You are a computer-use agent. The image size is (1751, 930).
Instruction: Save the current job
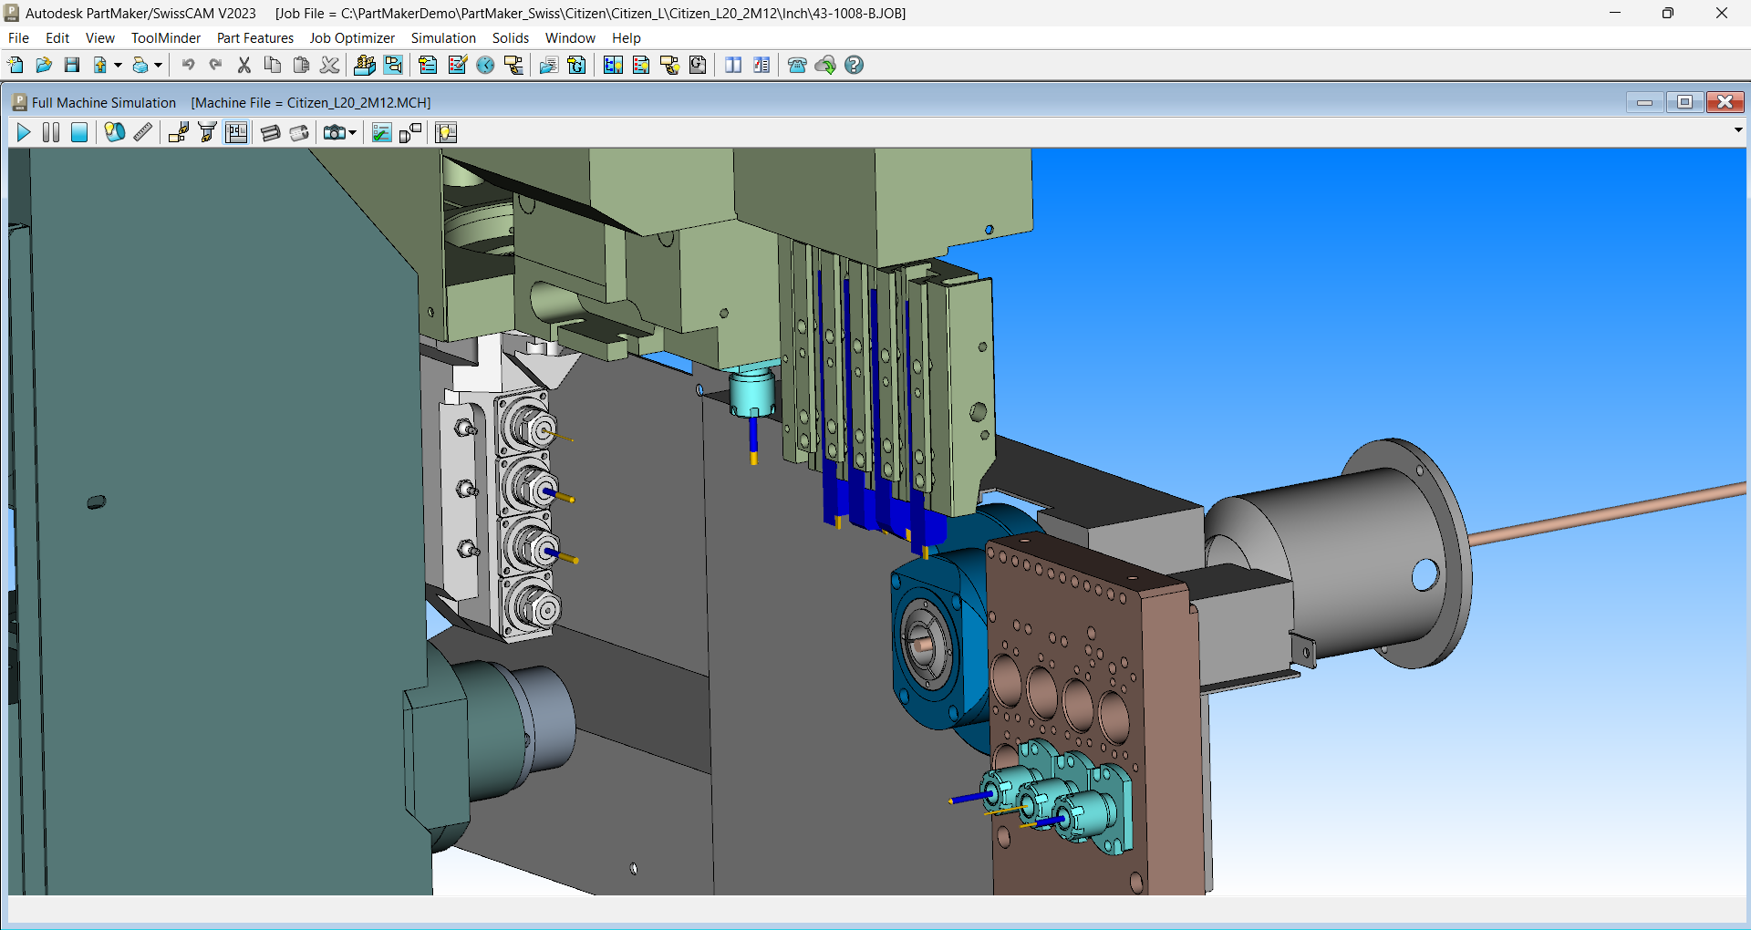click(x=72, y=65)
